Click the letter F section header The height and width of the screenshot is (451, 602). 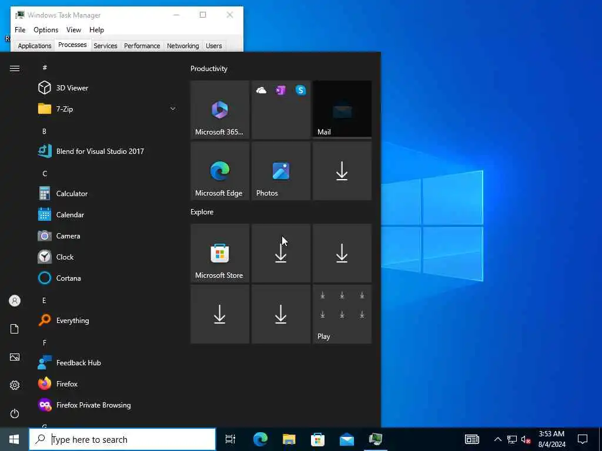click(x=45, y=342)
